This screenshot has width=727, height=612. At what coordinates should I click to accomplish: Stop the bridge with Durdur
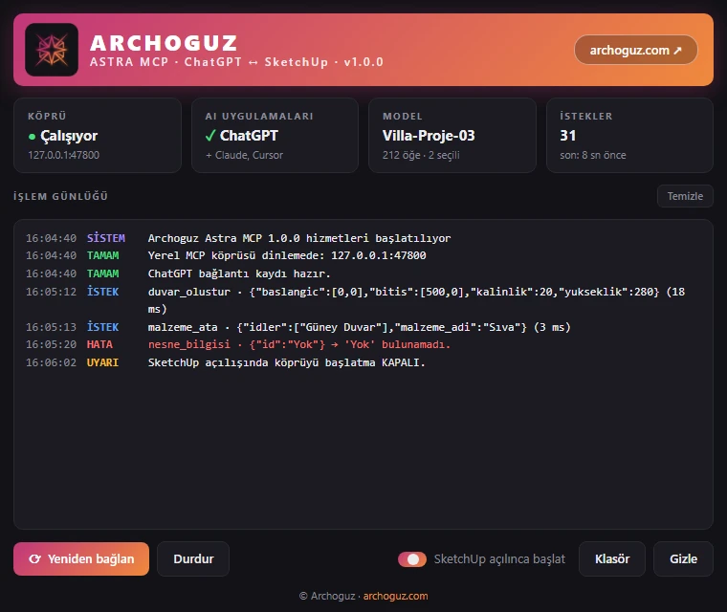tap(193, 559)
